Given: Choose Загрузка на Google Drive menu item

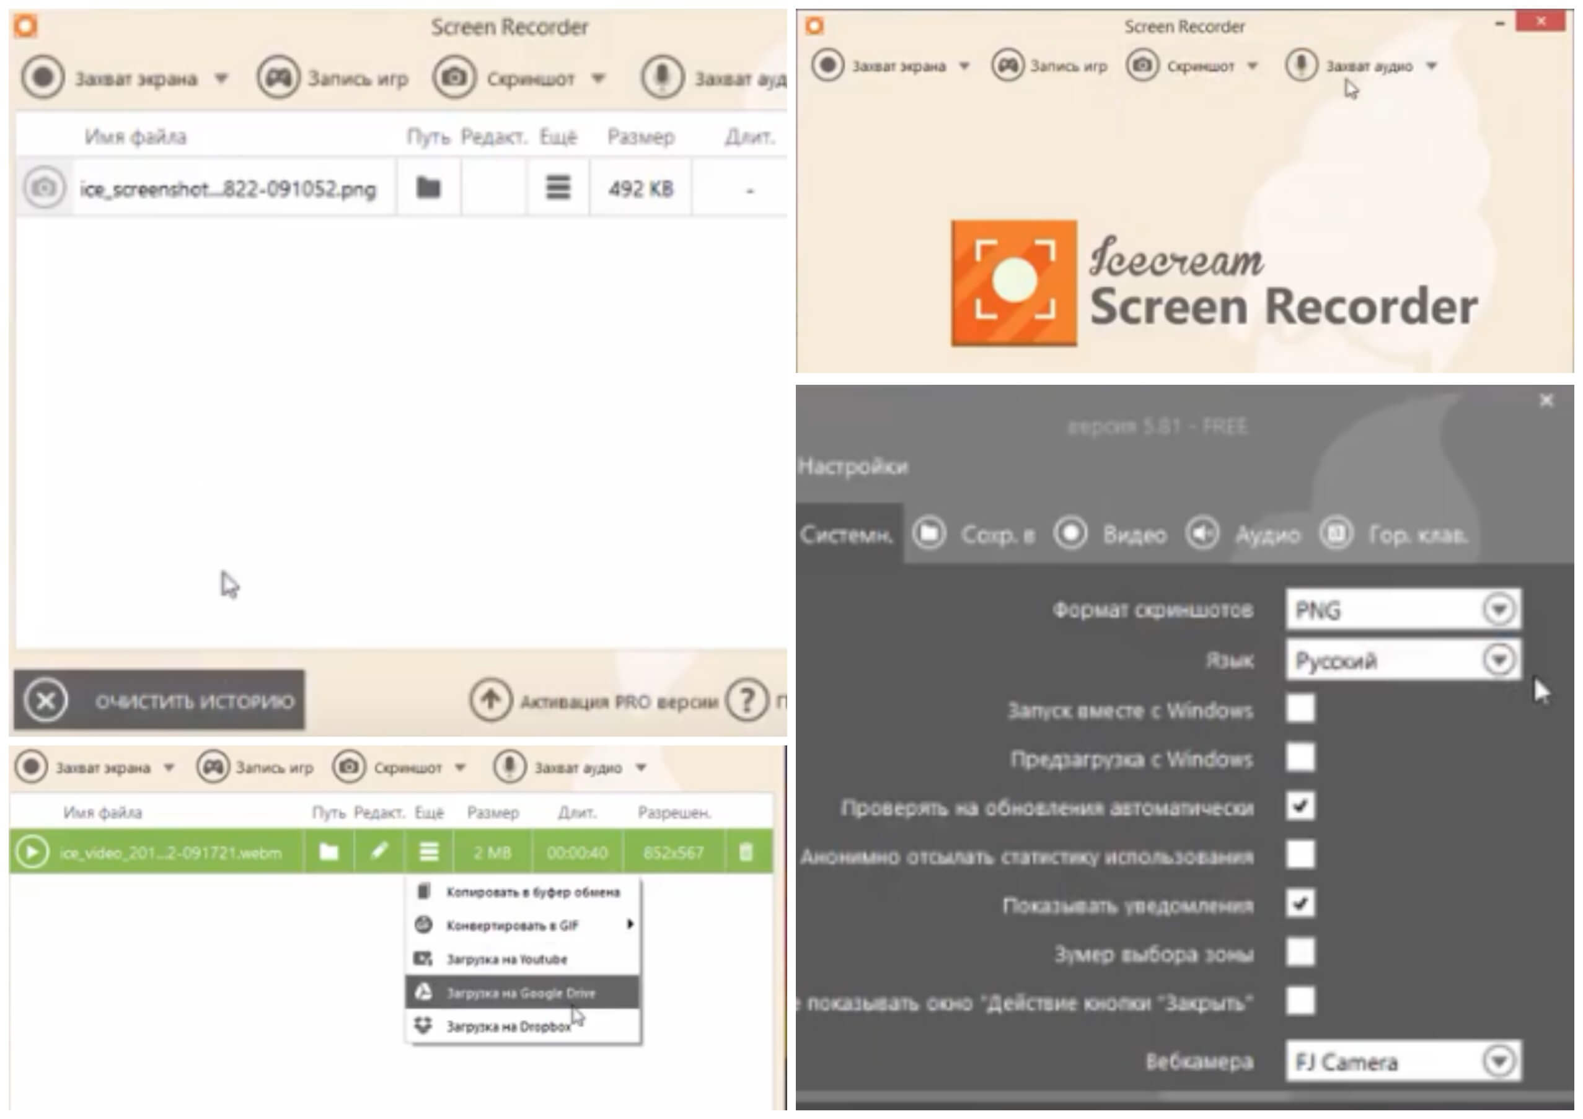Looking at the screenshot, I should [523, 993].
